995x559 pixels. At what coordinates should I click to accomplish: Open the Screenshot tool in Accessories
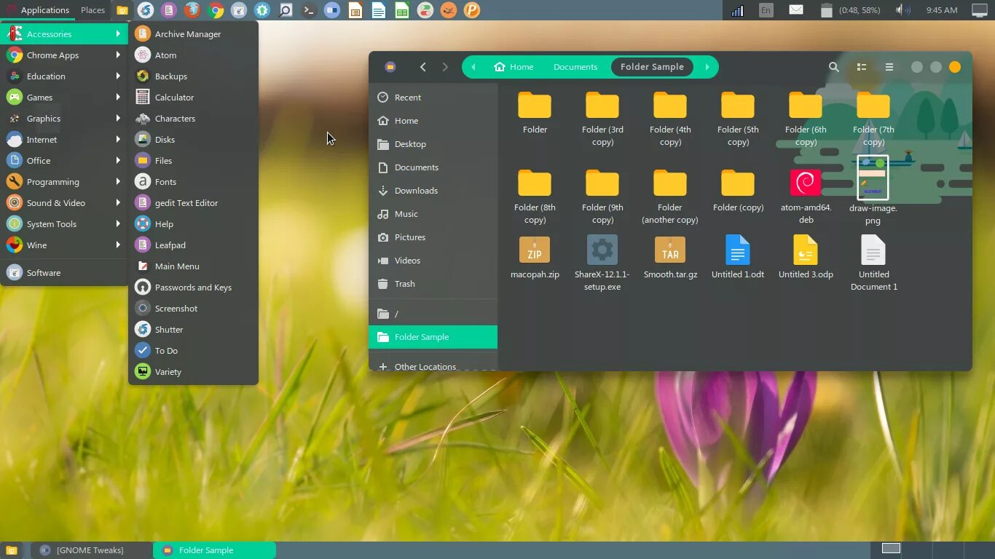[x=176, y=308]
